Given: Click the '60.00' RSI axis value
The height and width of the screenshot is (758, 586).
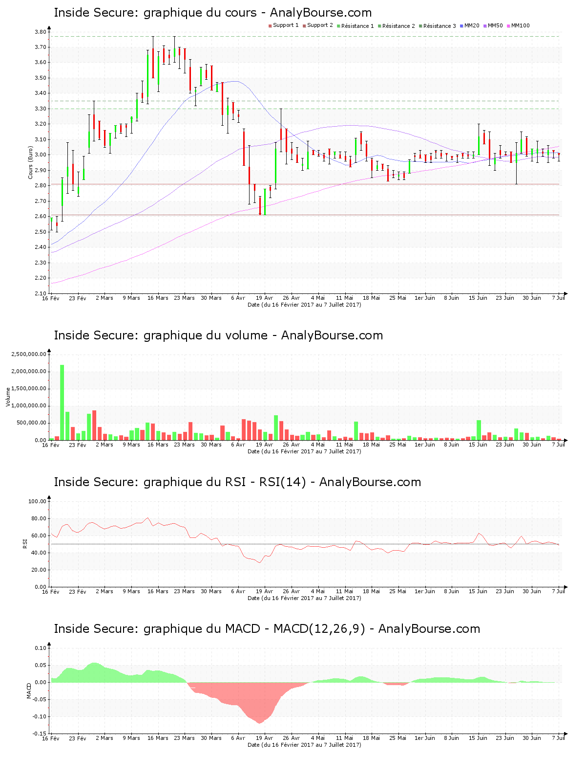Looking at the screenshot, I should point(39,535).
